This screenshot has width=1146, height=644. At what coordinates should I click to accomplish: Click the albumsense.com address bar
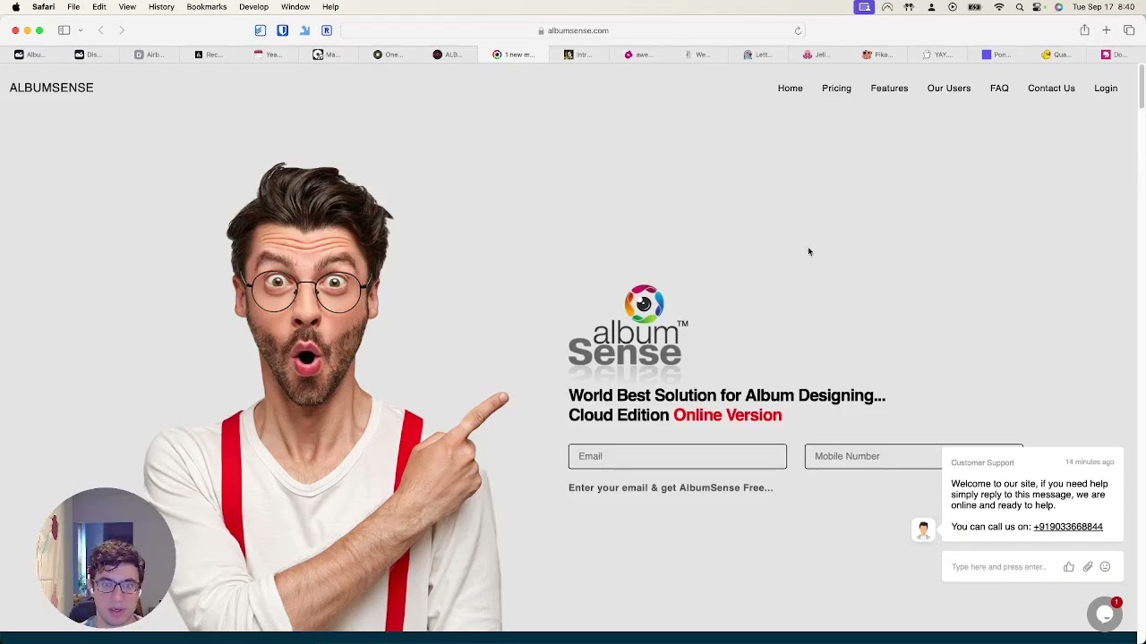(573, 30)
